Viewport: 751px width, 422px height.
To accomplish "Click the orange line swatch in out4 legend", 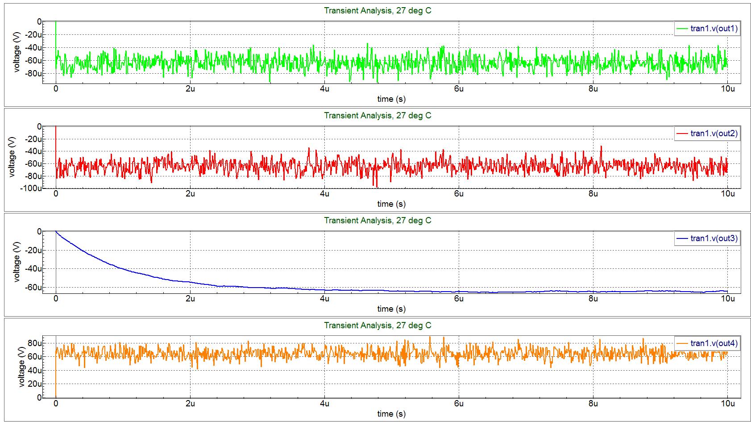I will (683, 343).
